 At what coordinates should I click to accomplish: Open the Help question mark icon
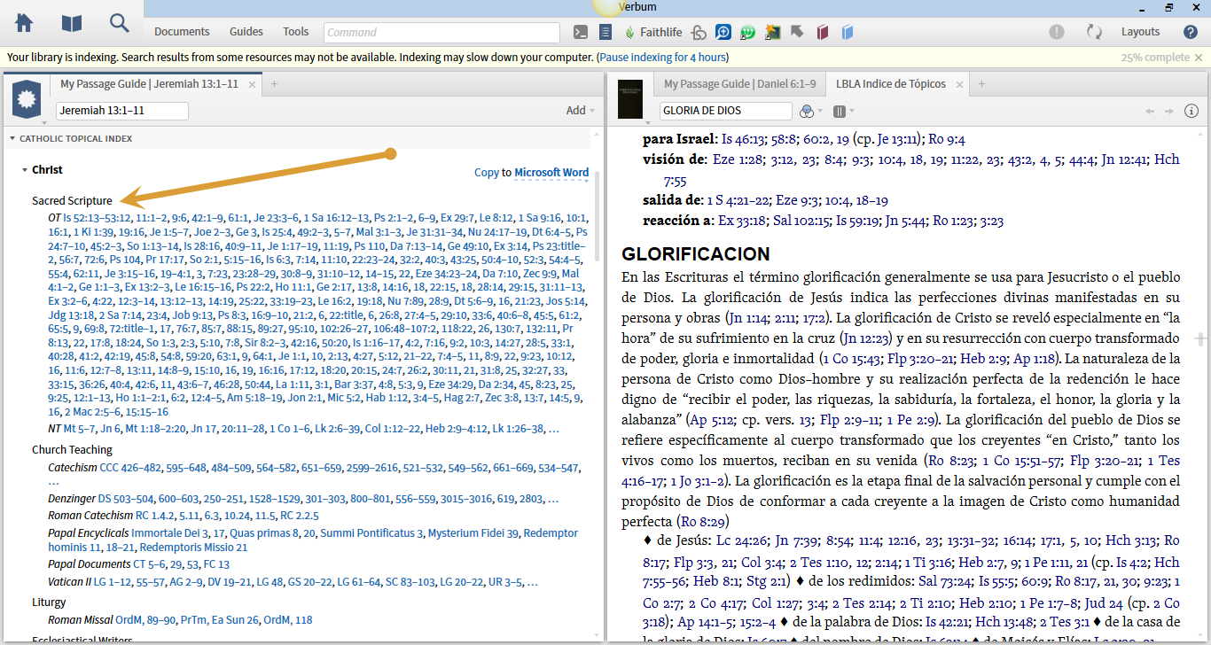[x=1191, y=32]
